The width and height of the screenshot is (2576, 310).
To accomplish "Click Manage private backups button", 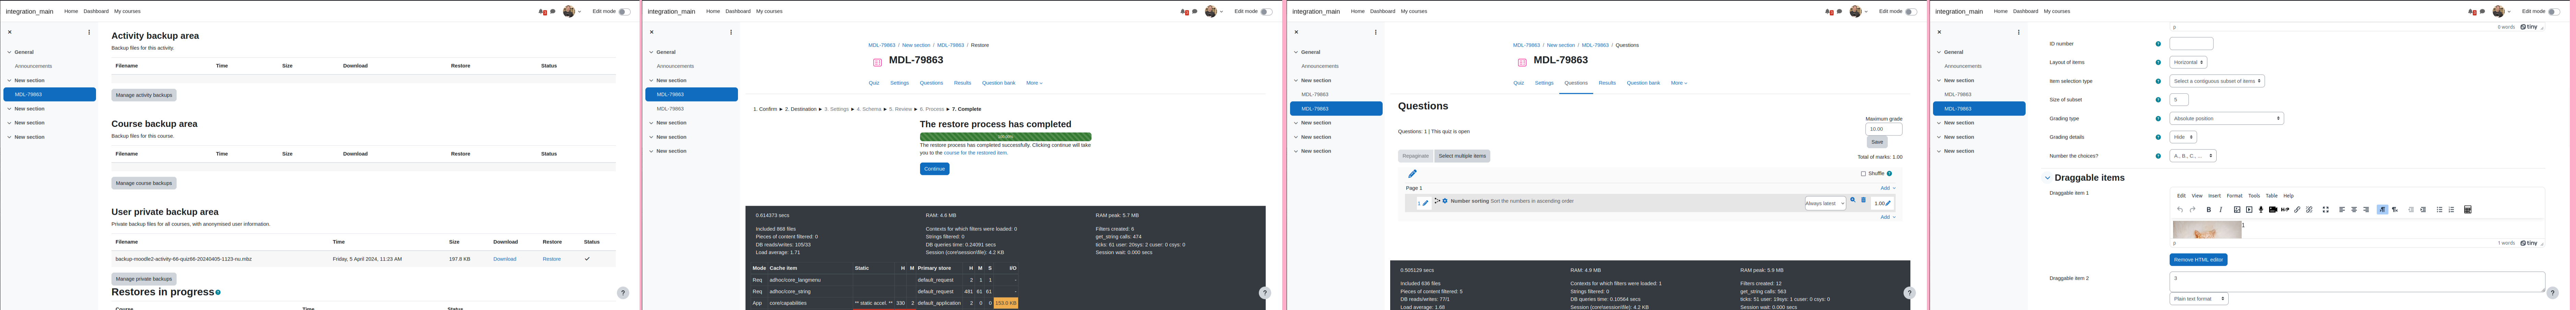I will tap(144, 279).
